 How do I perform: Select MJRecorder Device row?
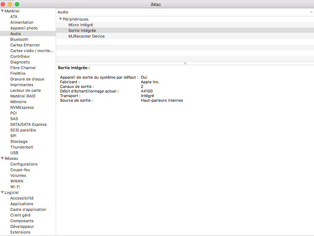(x=185, y=36)
